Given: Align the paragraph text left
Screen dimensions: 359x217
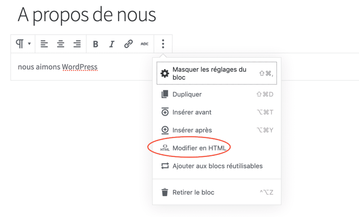Looking at the screenshot, I should [44, 44].
